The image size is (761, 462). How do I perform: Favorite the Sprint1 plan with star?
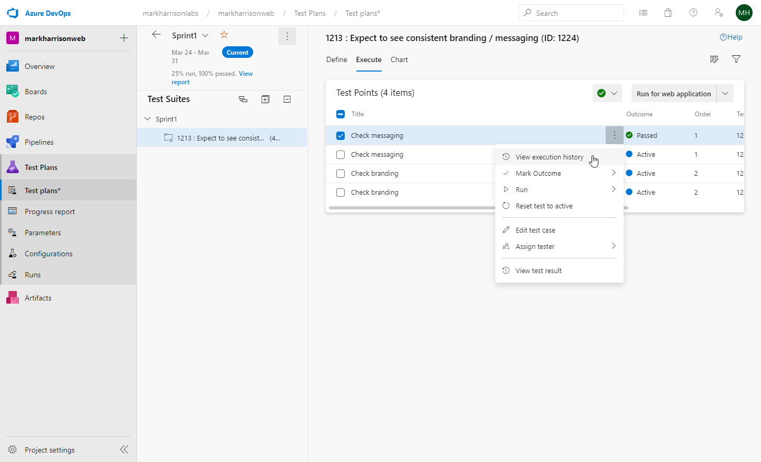[x=224, y=35]
